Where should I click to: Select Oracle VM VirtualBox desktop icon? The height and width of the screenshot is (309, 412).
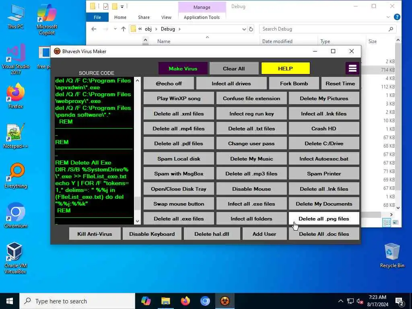pos(15,258)
